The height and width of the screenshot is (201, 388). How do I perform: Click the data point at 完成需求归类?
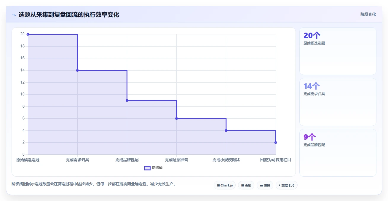77,70
